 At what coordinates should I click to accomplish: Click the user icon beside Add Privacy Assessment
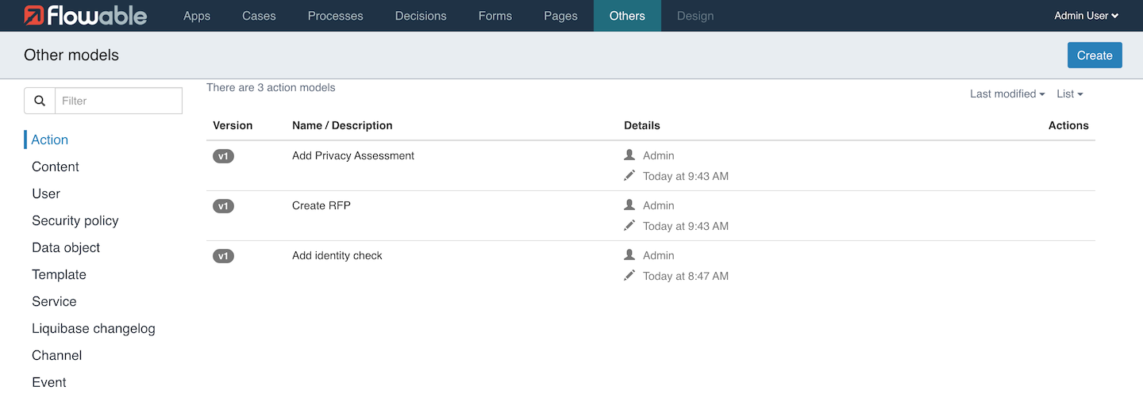(629, 155)
